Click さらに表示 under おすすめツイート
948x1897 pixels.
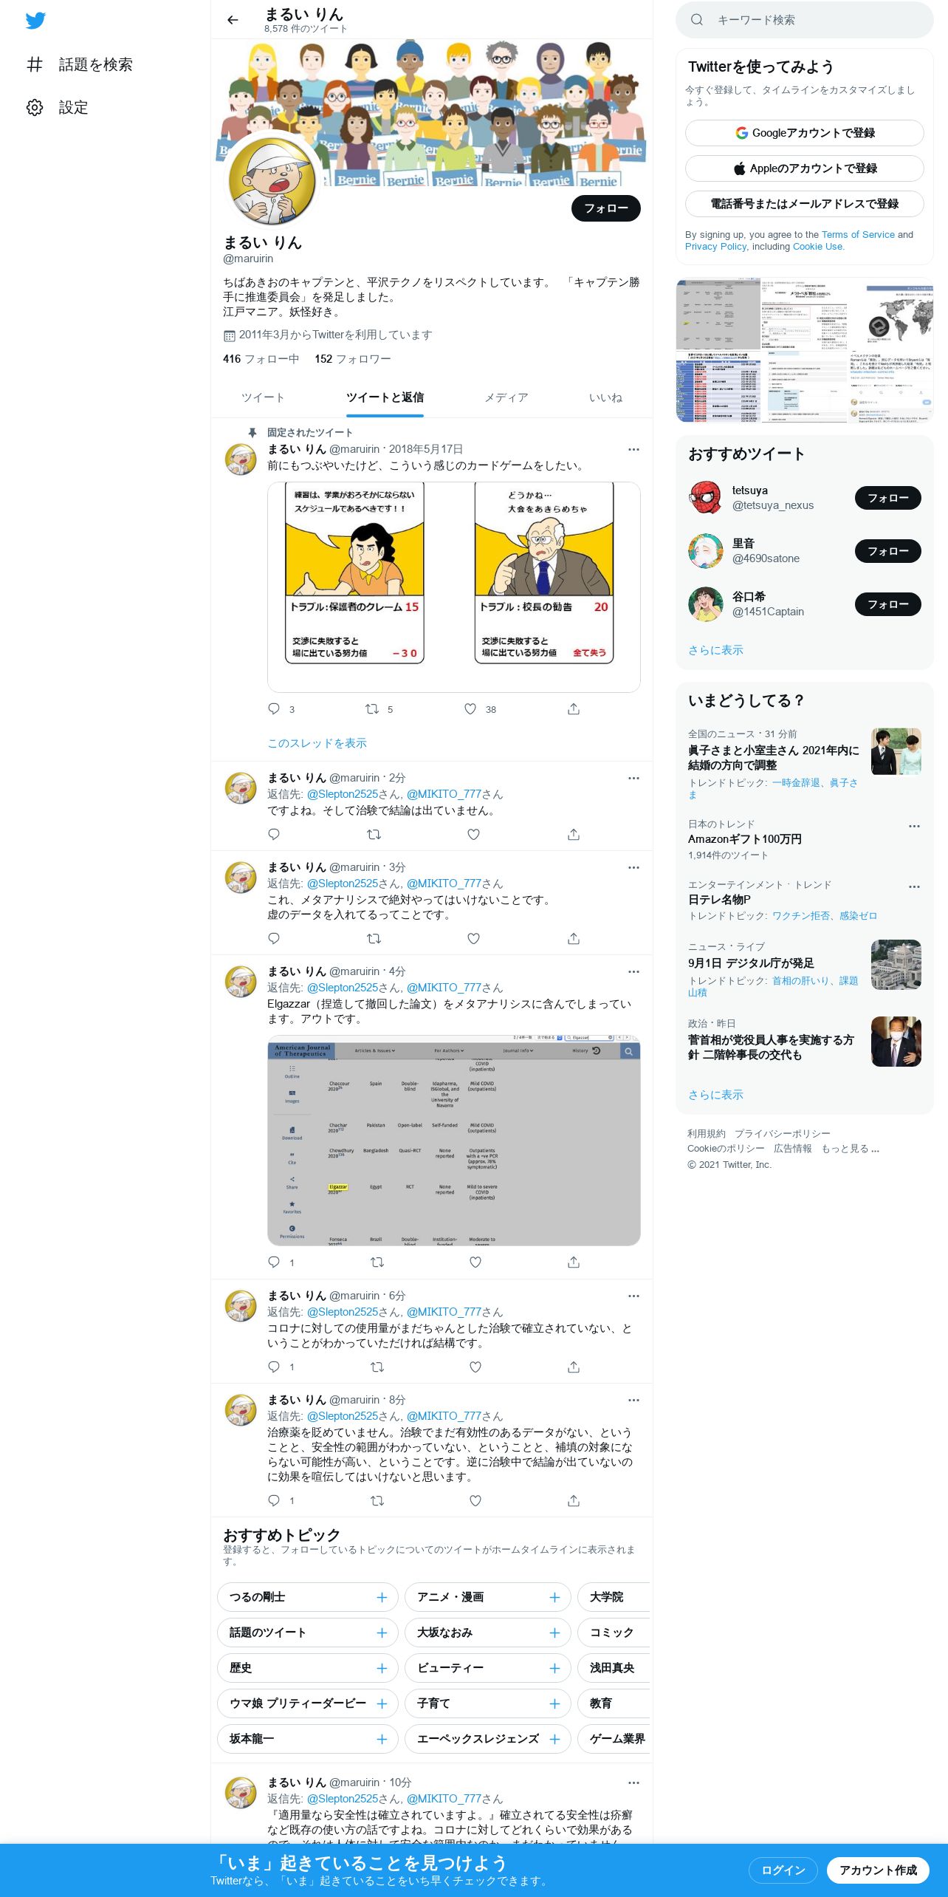pyautogui.click(x=715, y=650)
